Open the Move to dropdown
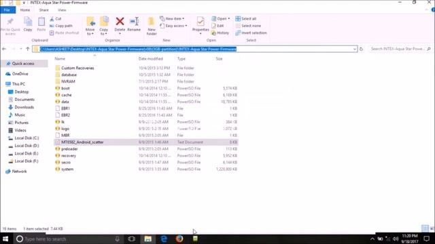435x244 pixels. [90, 26]
